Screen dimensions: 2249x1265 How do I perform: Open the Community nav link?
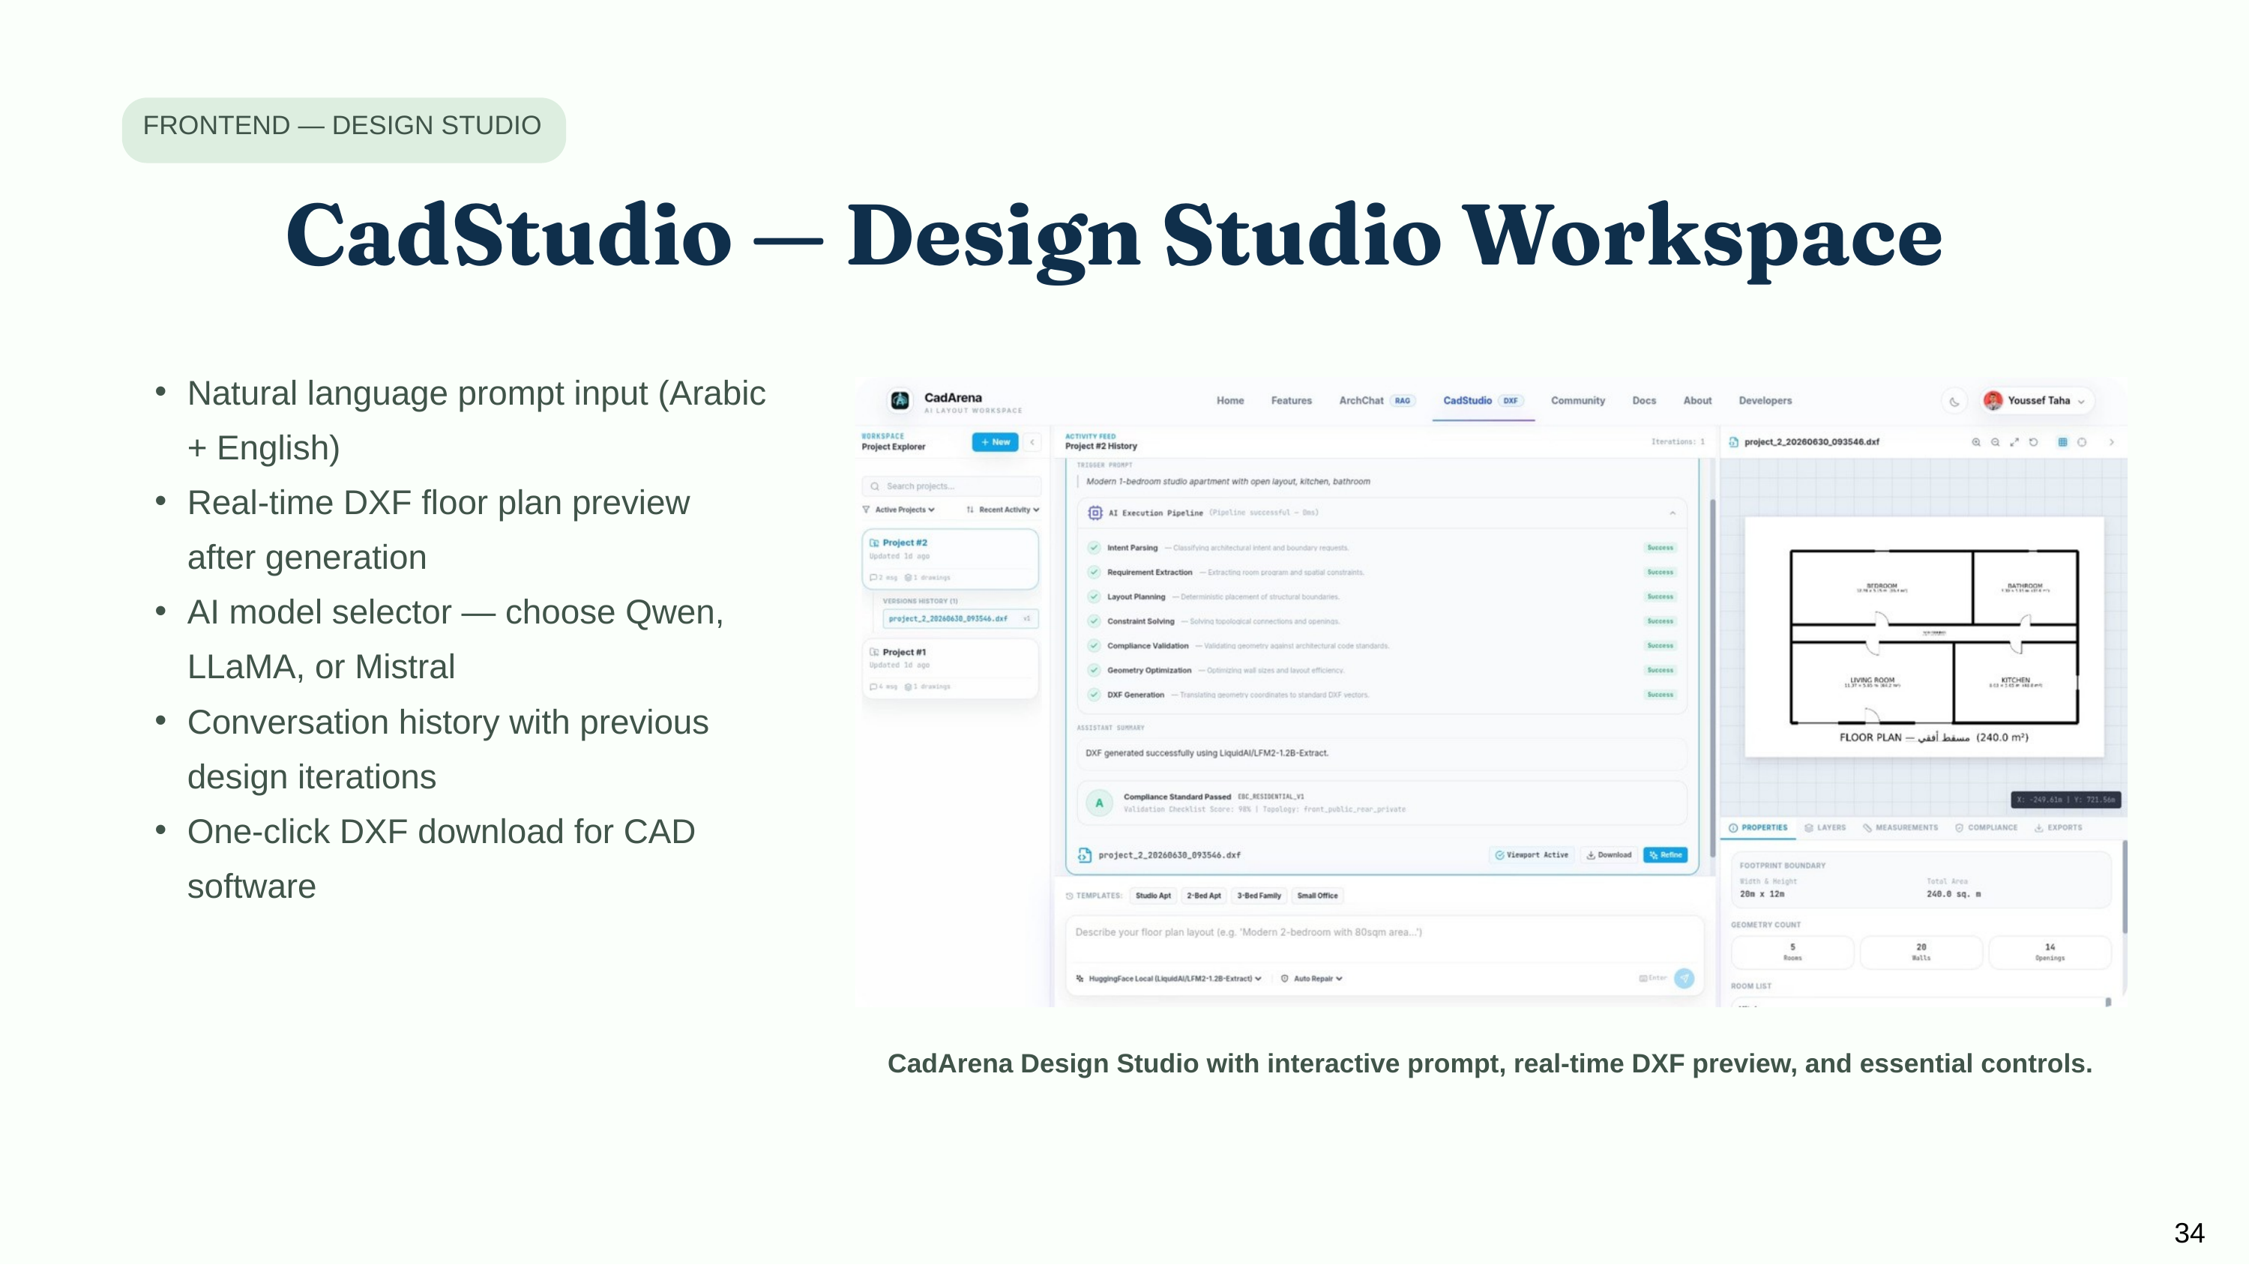click(x=1577, y=401)
